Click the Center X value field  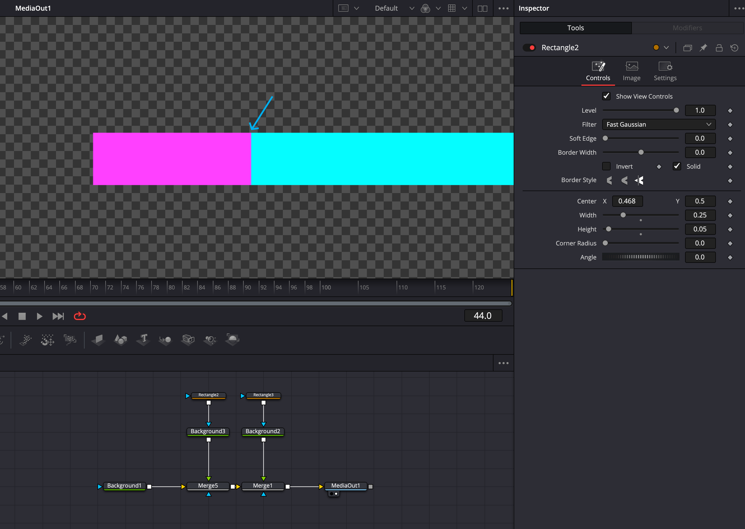coord(627,201)
